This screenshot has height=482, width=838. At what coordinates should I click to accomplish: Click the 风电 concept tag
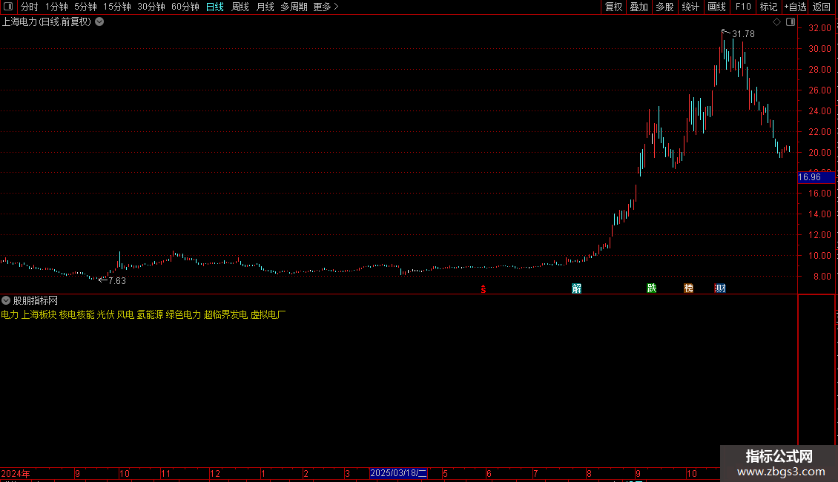[125, 314]
